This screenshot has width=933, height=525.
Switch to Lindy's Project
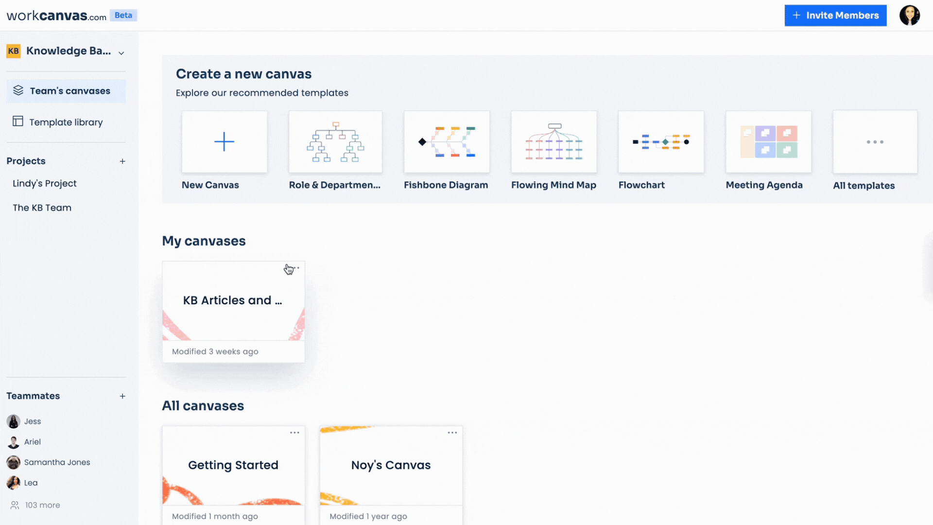pyautogui.click(x=45, y=183)
